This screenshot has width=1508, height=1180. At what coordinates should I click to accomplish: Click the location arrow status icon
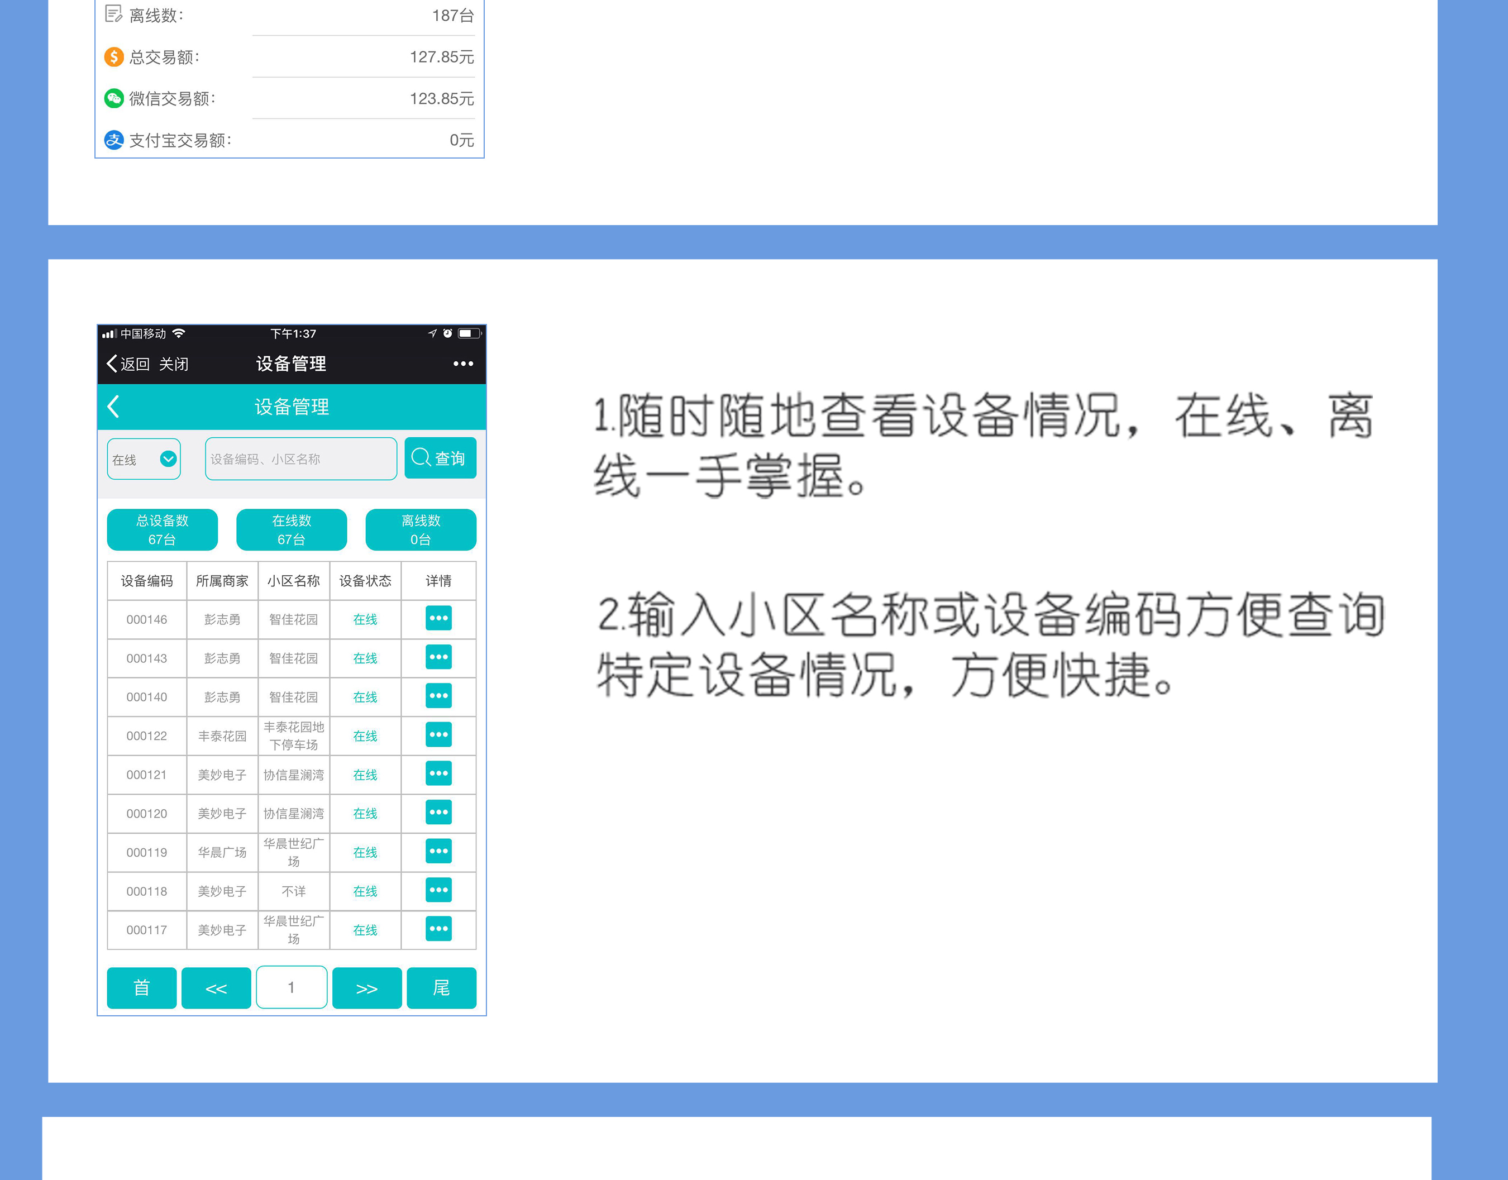point(432,333)
